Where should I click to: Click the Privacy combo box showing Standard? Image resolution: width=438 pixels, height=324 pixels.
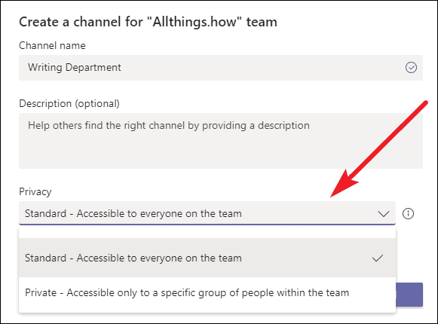pyautogui.click(x=207, y=213)
